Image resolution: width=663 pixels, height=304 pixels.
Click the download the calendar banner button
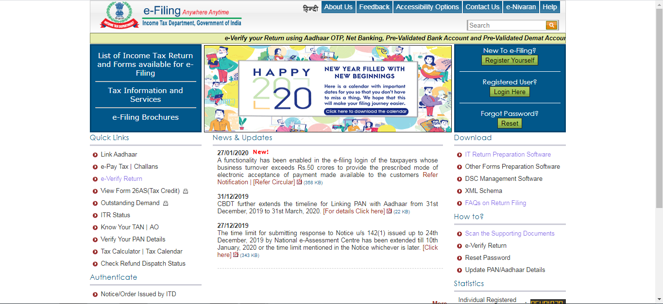coord(366,112)
